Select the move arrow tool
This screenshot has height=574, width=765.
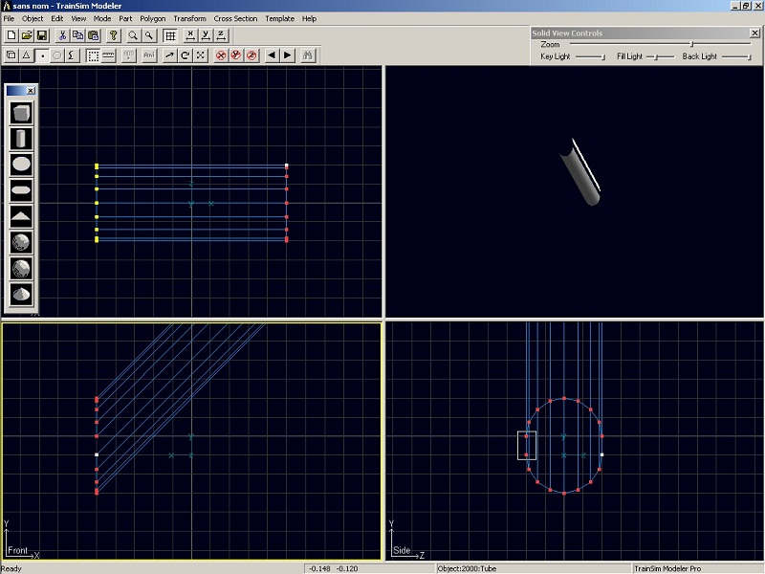click(x=169, y=55)
